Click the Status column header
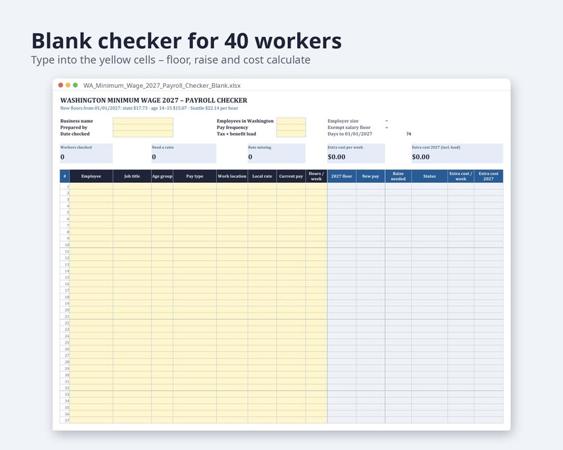The height and width of the screenshot is (450, 563). coord(430,176)
